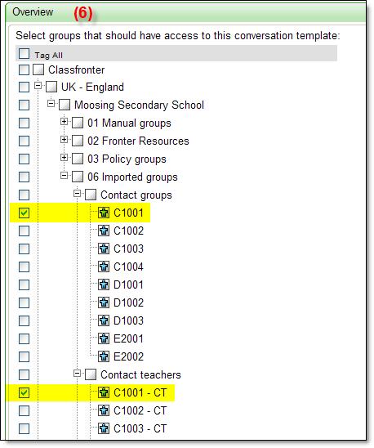The width and height of the screenshot is (374, 448).
Task: Click the C1004 group icon
Action: point(104,267)
